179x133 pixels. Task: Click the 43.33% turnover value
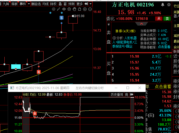pos(165,115)
